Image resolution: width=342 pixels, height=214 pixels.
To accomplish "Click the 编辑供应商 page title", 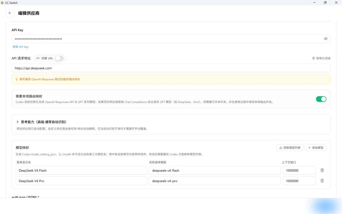I will pyautogui.click(x=28, y=13).
